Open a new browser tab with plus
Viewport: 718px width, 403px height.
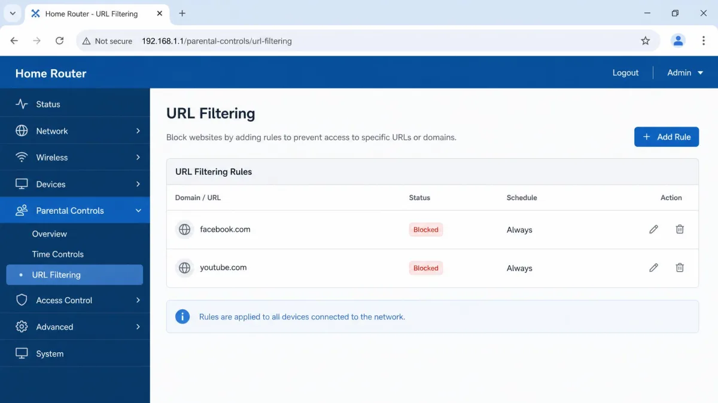point(182,13)
